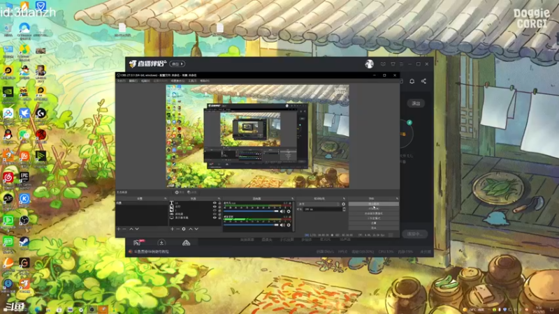Remove selected source in OBS Sources panel
The width and height of the screenshot is (559, 314).
point(178,229)
